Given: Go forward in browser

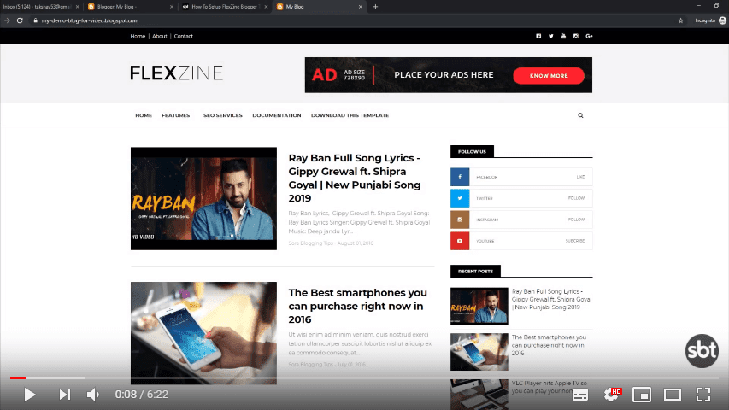Looking at the screenshot, I should click(7, 20).
